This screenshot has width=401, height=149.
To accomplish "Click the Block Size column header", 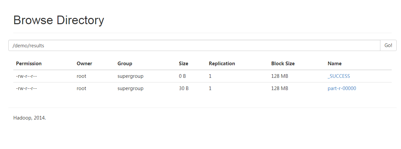I will point(283,64).
